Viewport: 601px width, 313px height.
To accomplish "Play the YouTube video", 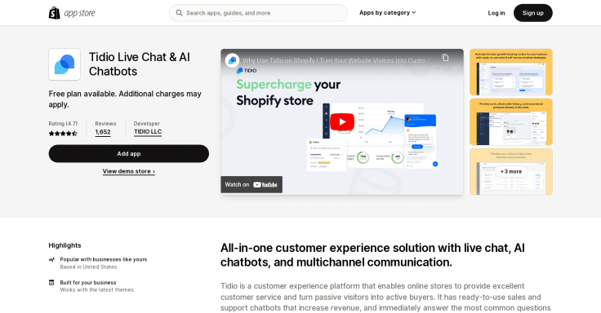I will pos(342,121).
